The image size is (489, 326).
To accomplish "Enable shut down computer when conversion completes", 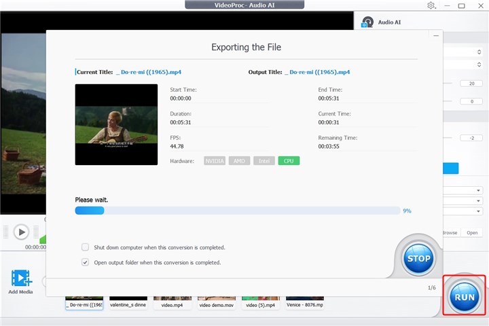I will [x=85, y=247].
